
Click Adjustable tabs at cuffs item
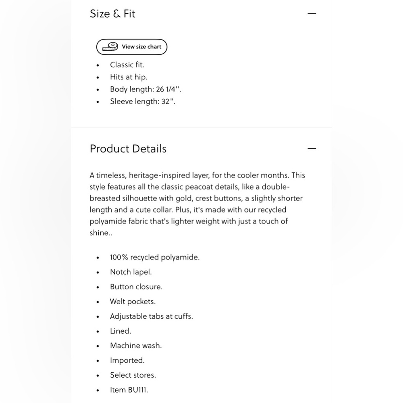152,316
